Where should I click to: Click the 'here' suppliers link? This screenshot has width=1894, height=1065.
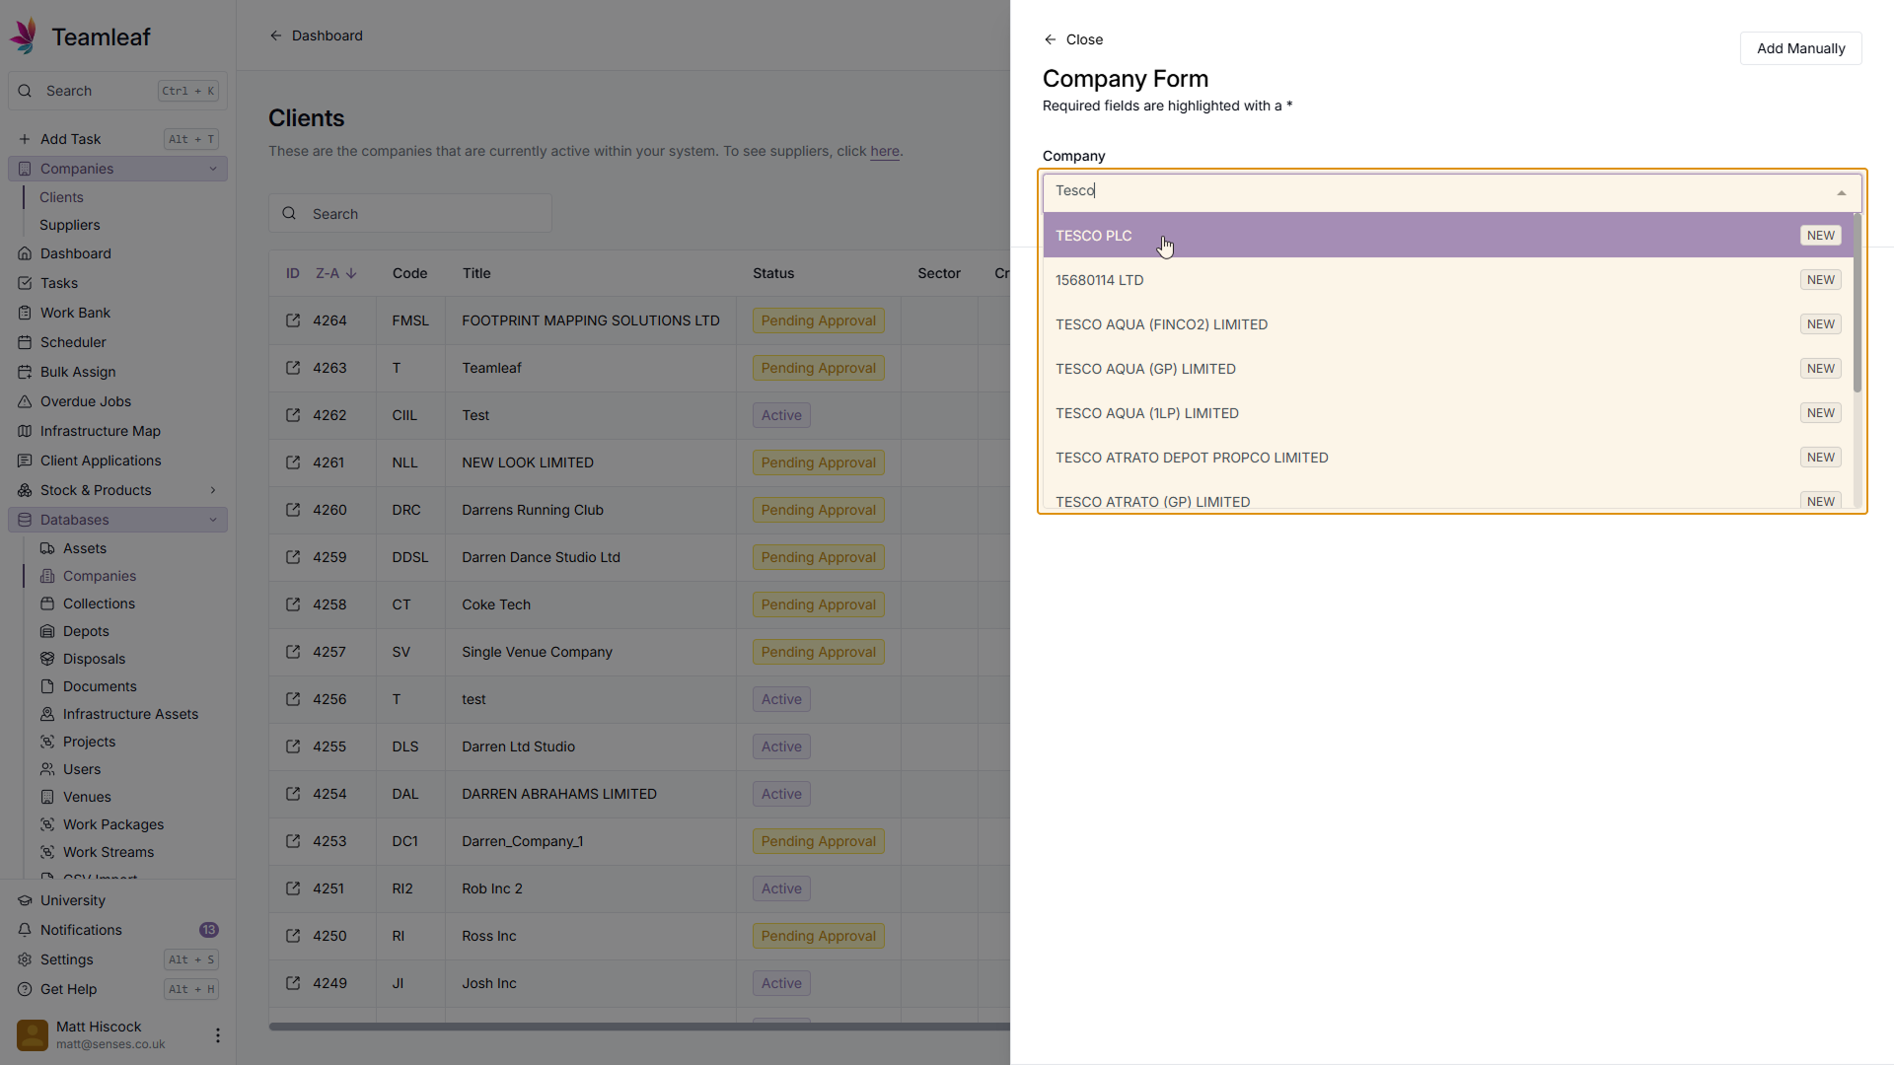click(x=884, y=151)
